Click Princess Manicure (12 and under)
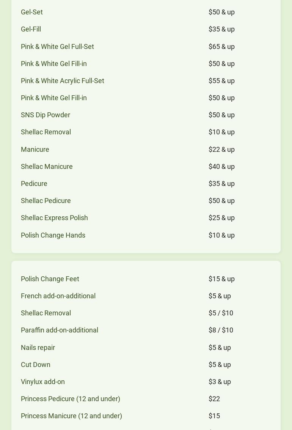This screenshot has height=430, width=292. 71,416
